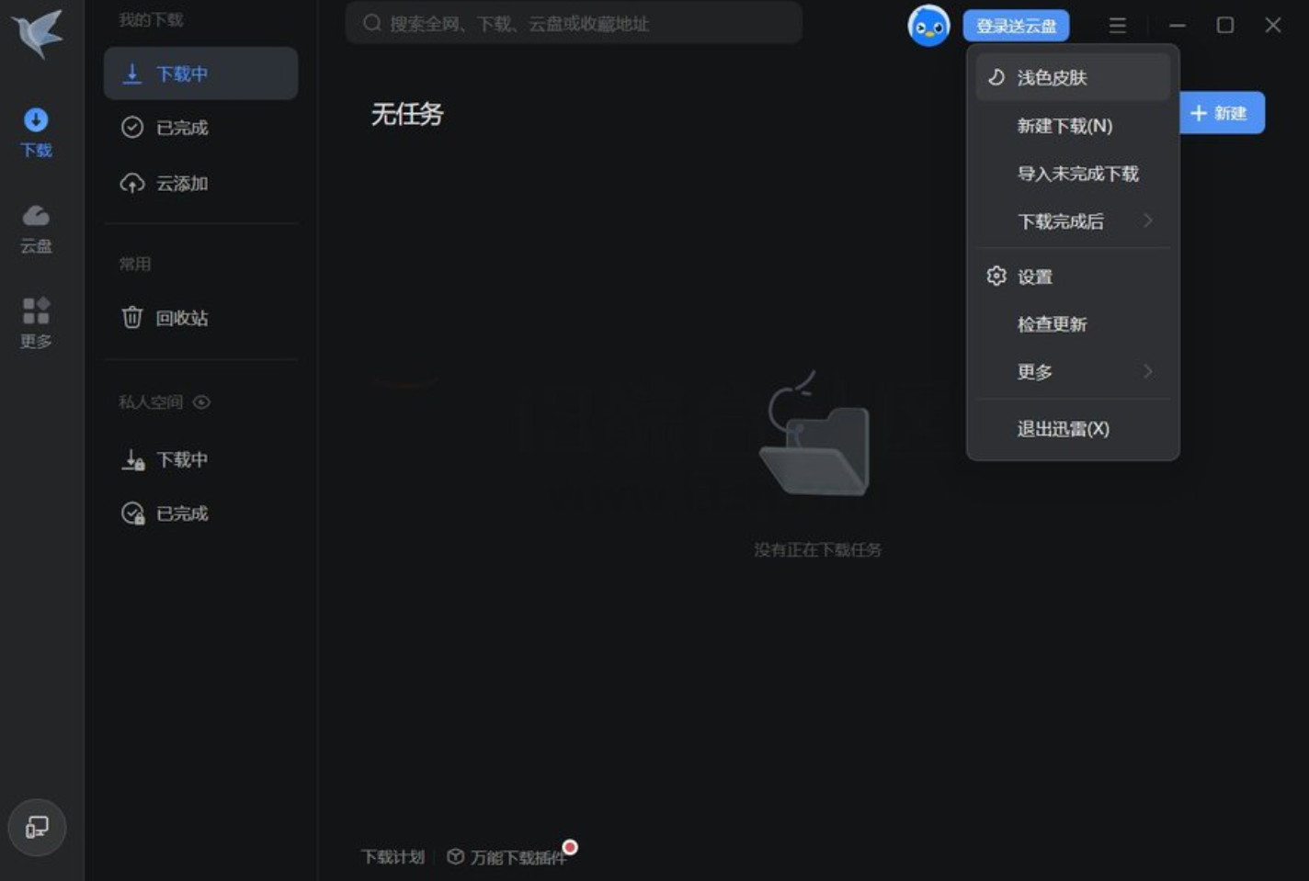Click the 新建 button
The image size is (1309, 881).
pyautogui.click(x=1222, y=113)
